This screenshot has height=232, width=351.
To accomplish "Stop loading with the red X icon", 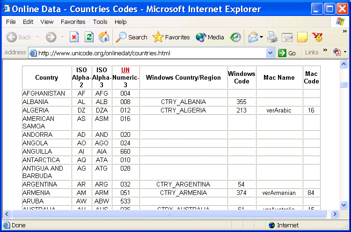I will coord(74,37).
